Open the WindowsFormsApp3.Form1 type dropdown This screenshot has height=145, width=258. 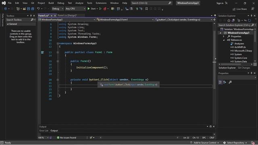(x=125, y=20)
